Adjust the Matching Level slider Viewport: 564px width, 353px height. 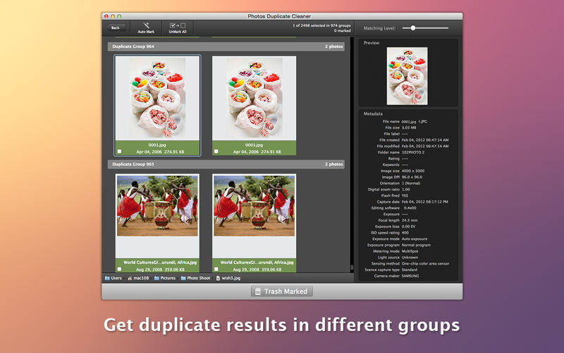click(x=412, y=28)
